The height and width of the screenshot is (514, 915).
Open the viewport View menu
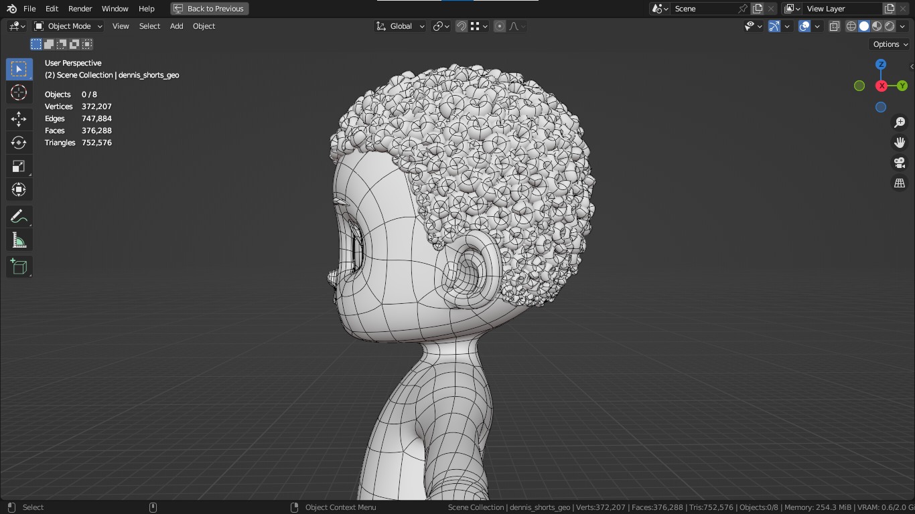click(121, 26)
